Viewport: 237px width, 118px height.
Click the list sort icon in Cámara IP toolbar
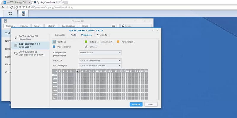(x=113, y=26)
